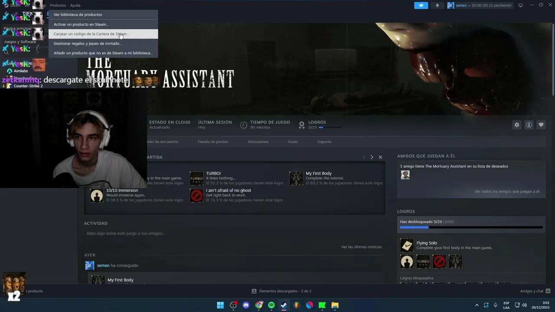Click the TURBO! achievement icon
This screenshot has width=555, height=312.
coord(196,178)
